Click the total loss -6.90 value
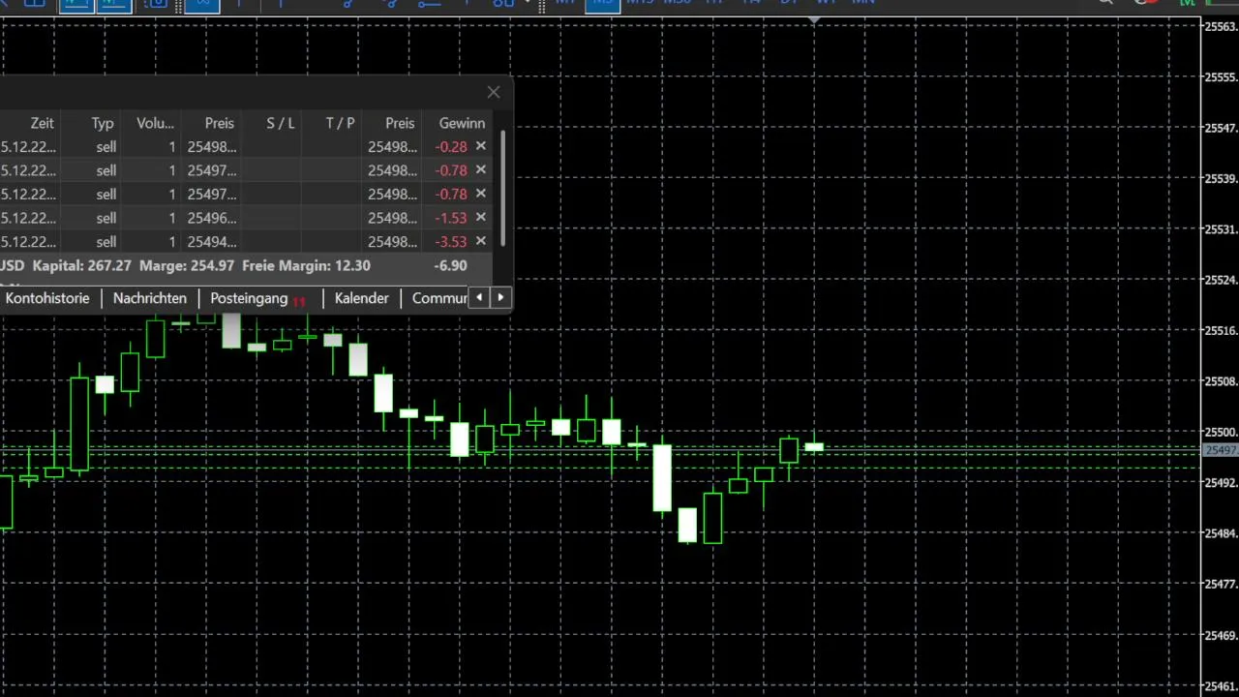1239x697 pixels. [x=451, y=265]
